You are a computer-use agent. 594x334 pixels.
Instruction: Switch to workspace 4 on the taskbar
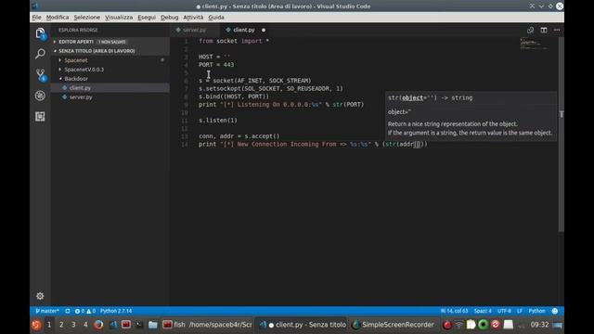[x=85, y=325]
